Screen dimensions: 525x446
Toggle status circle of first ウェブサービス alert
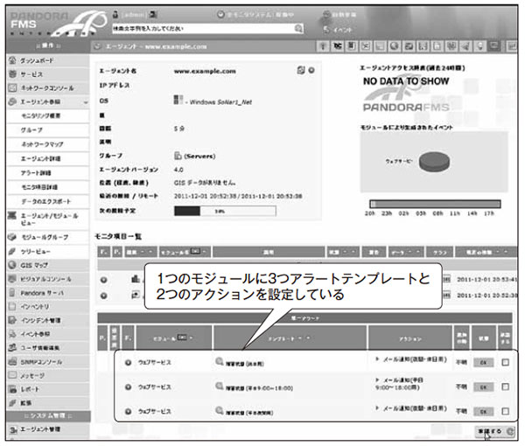pyautogui.click(x=128, y=362)
